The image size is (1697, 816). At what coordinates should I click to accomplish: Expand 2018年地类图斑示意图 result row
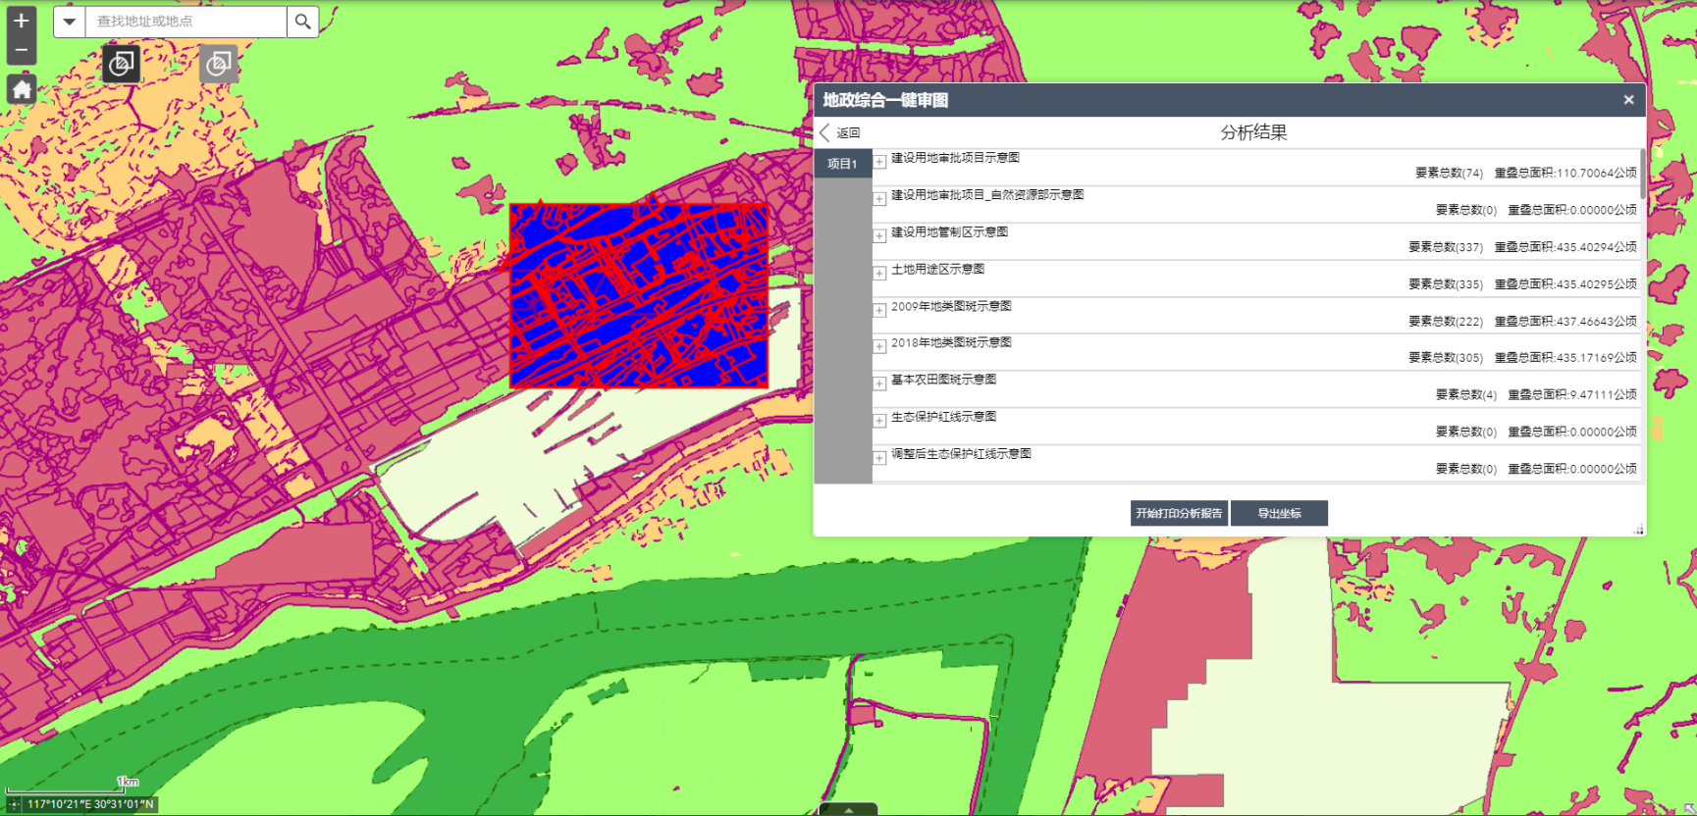point(880,347)
